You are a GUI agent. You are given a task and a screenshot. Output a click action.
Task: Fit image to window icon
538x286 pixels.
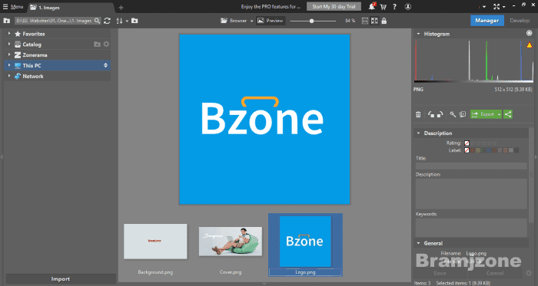click(374, 21)
